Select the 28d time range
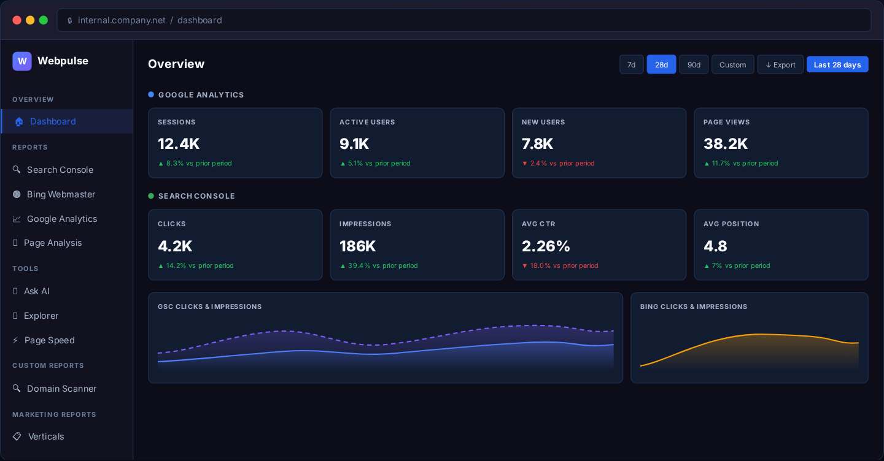Image resolution: width=884 pixels, height=461 pixels. [661, 64]
